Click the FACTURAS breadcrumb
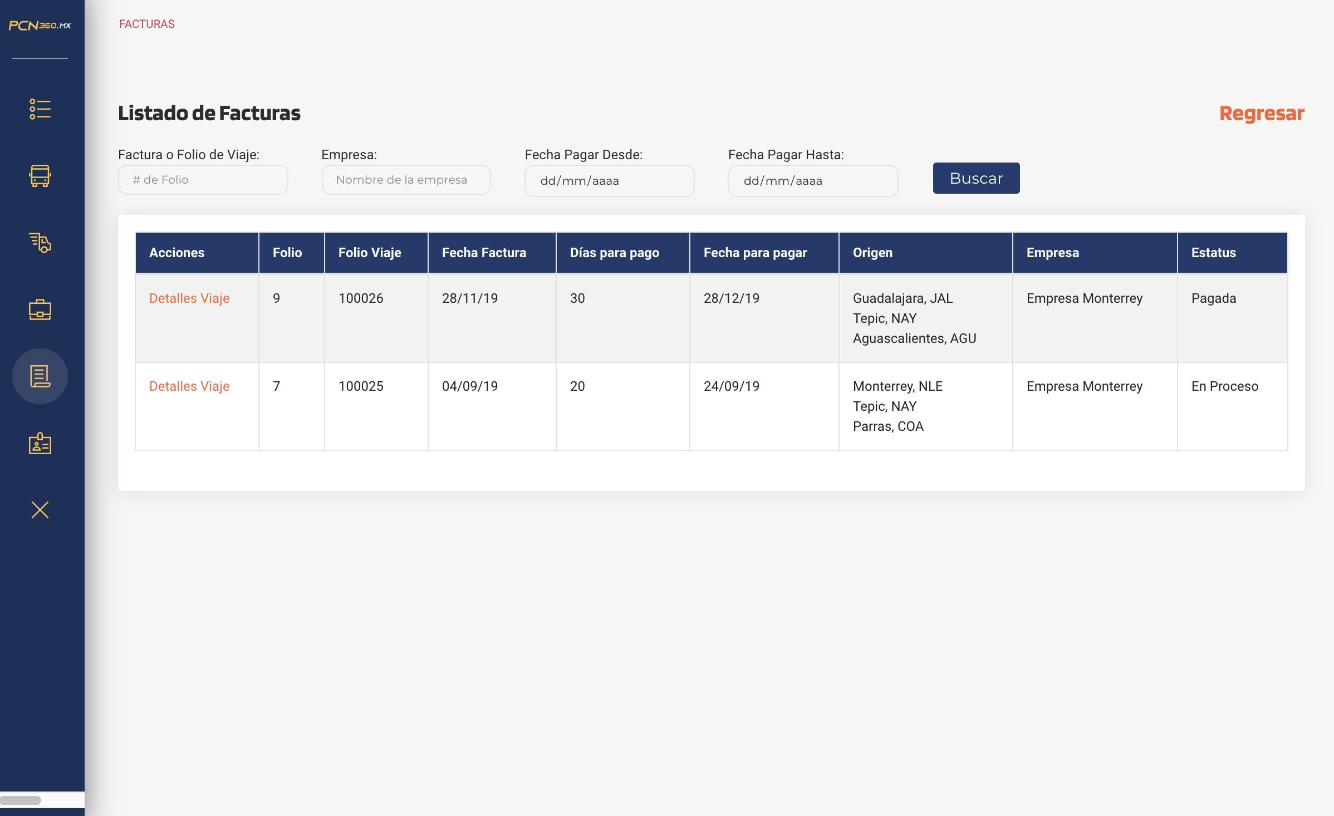 click(147, 24)
